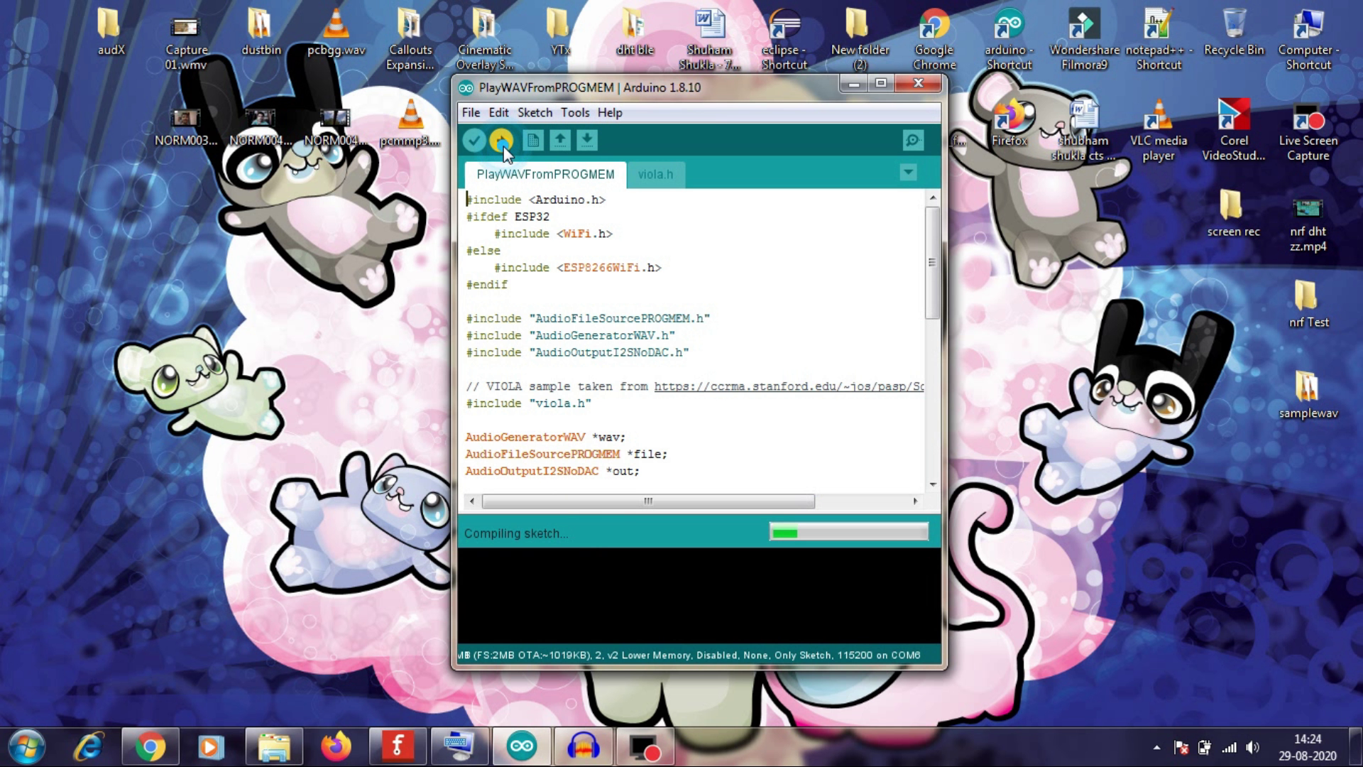Select the pcbgg.wav VLC file icon
The height and width of the screenshot is (767, 1363).
[336, 33]
